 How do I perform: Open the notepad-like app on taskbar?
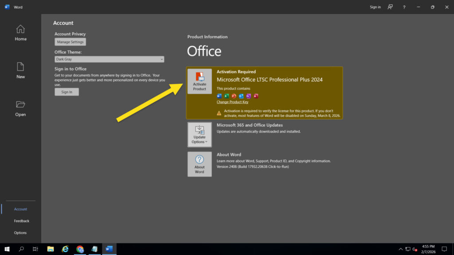tap(95, 249)
